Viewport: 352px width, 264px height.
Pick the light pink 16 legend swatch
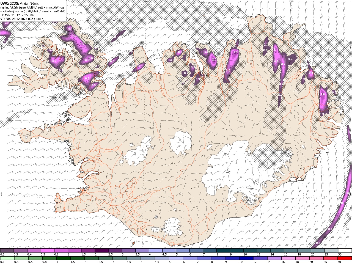click(x=288, y=258)
